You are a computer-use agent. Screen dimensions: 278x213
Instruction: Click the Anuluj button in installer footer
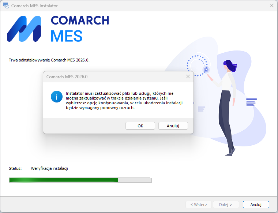pyautogui.click(x=256, y=205)
